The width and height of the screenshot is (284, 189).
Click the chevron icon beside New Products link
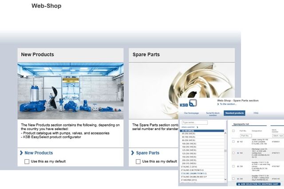click(21, 153)
